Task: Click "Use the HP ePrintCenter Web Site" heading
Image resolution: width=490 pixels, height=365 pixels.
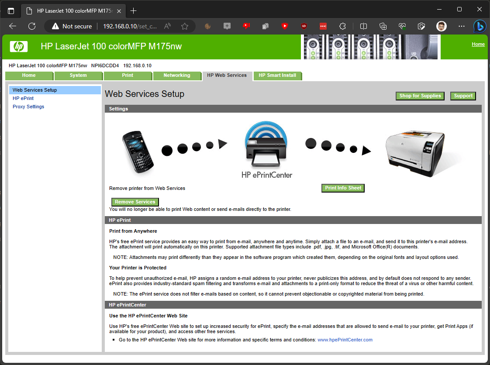Action: pyautogui.click(x=148, y=316)
